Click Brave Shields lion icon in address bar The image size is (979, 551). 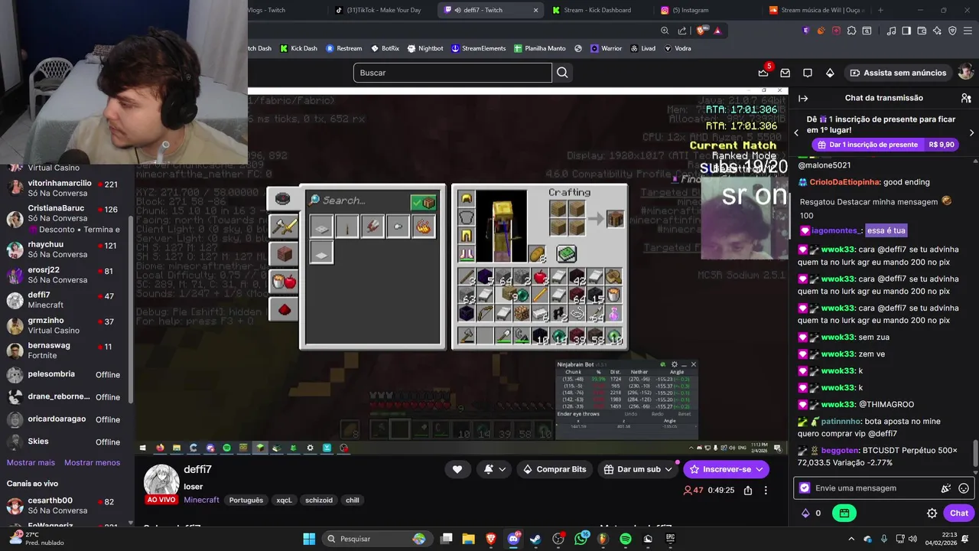(x=701, y=31)
